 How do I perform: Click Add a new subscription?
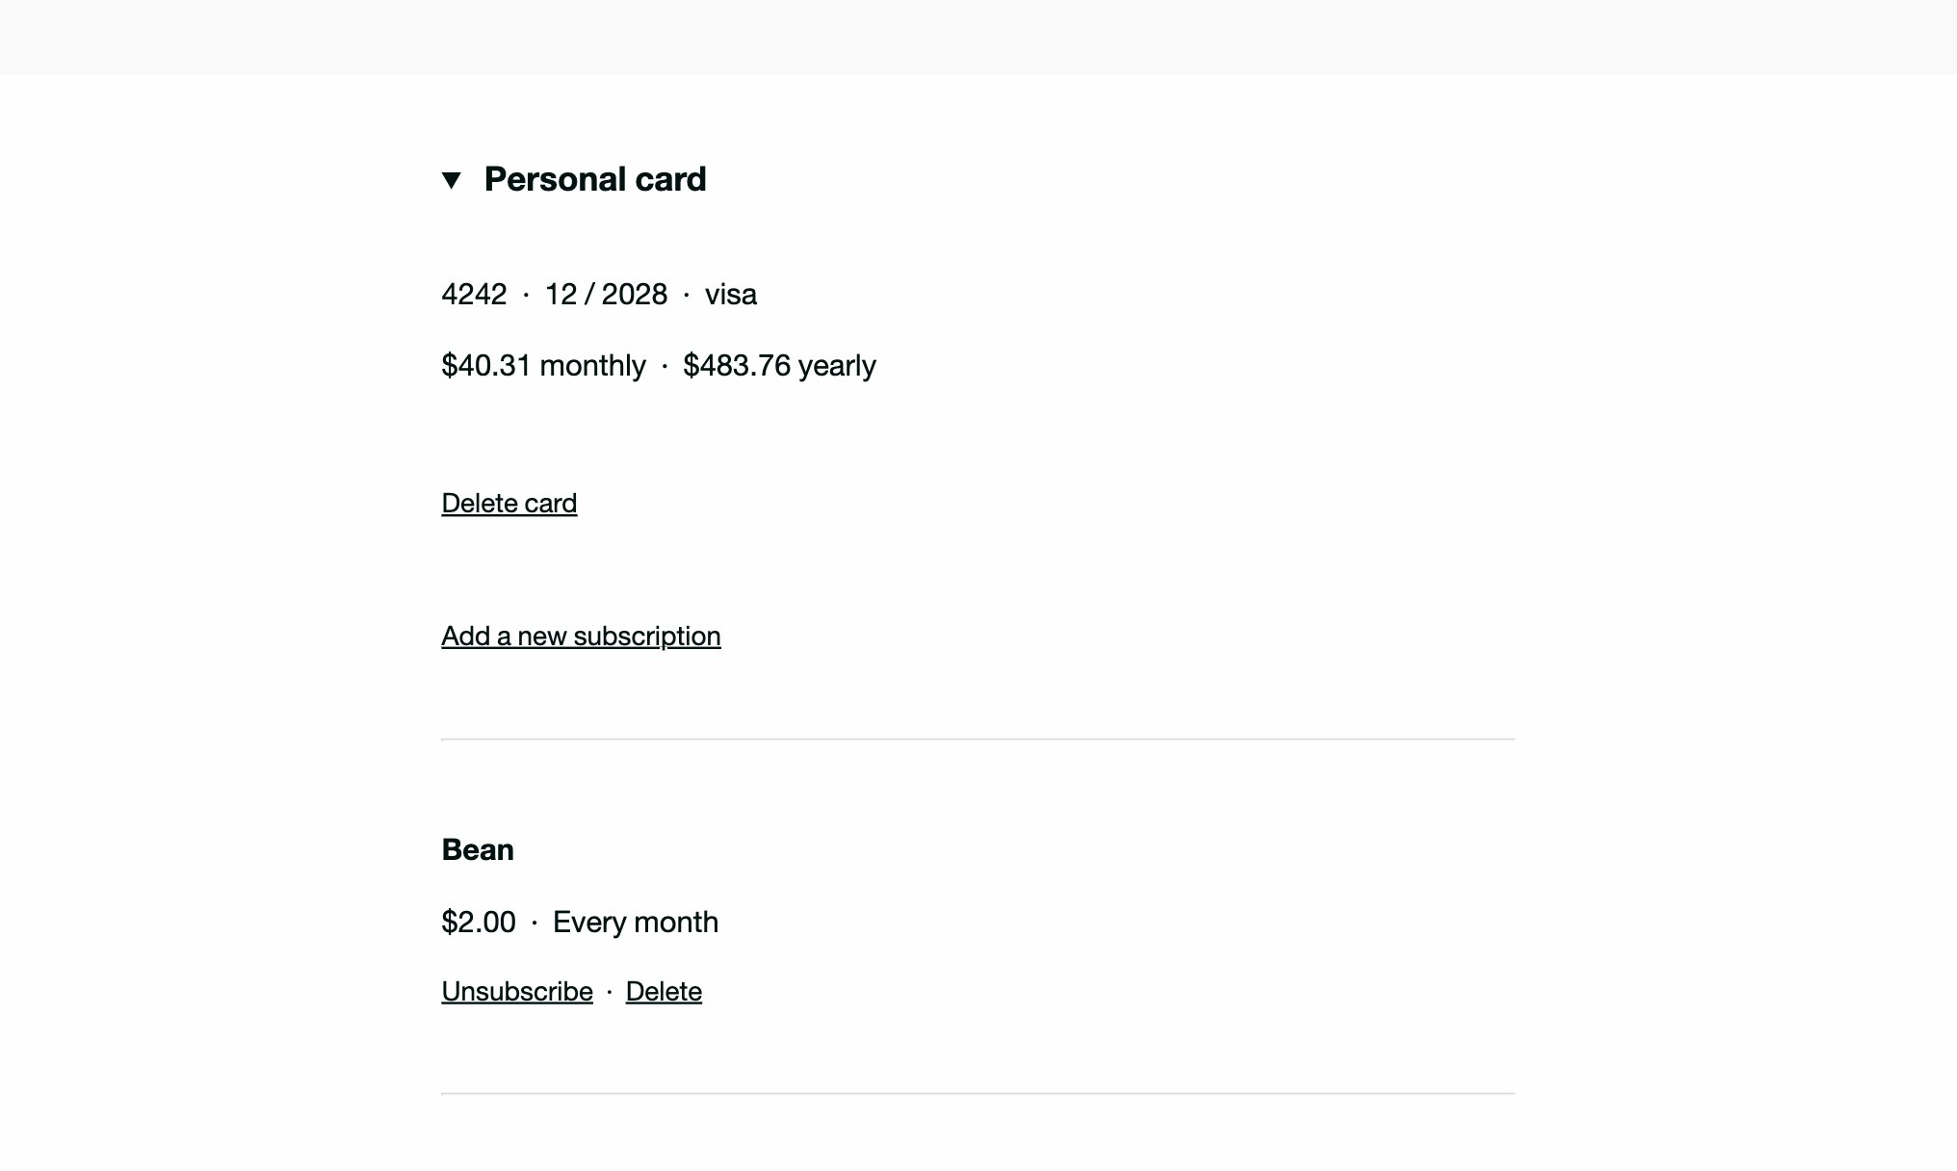tap(581, 636)
